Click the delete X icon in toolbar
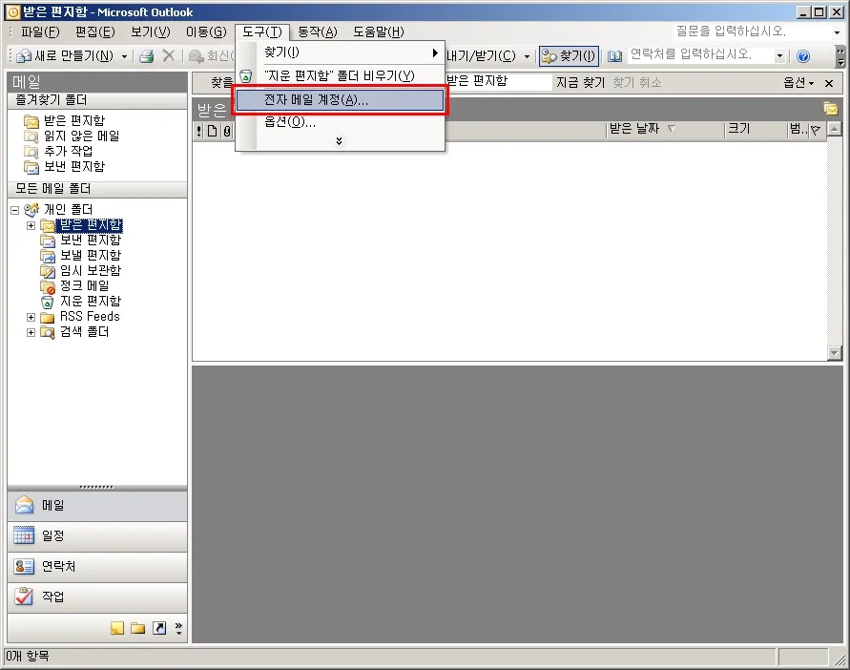The height and width of the screenshot is (670, 850). [169, 56]
